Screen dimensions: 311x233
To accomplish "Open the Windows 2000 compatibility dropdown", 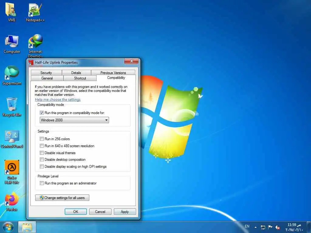I will [74, 120].
